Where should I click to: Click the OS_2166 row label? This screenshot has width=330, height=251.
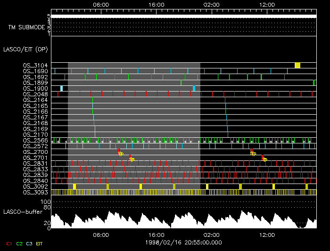[x=35, y=111]
